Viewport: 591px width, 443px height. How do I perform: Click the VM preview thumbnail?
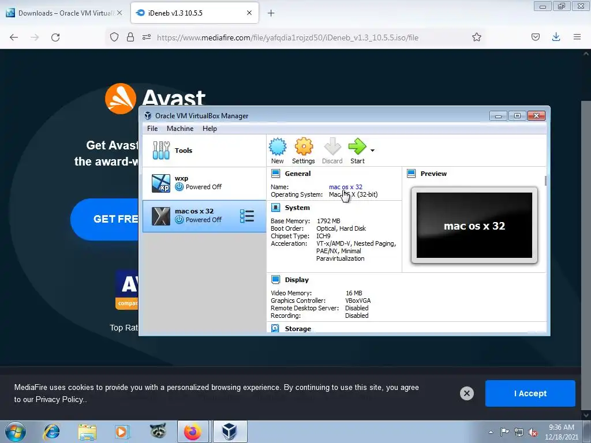(x=474, y=226)
